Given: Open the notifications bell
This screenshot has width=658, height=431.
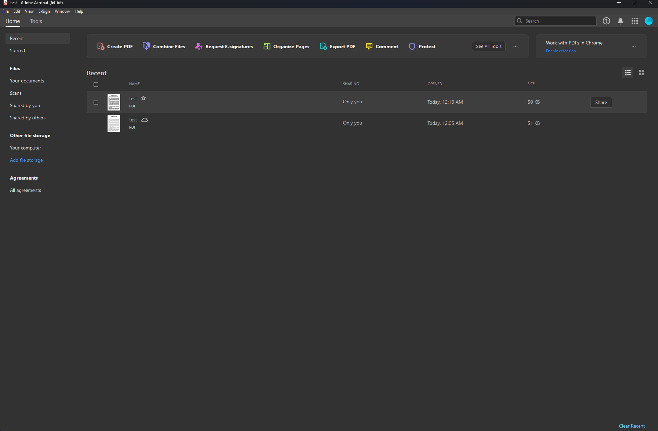Looking at the screenshot, I should [620, 21].
